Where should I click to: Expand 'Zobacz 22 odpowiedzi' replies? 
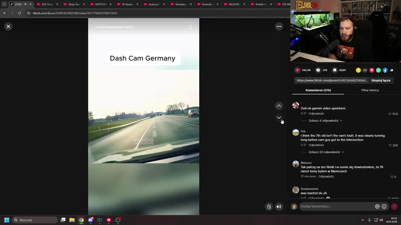(326, 152)
